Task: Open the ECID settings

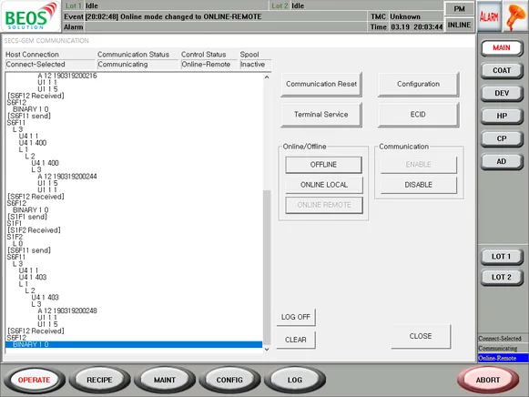Action: (418, 115)
